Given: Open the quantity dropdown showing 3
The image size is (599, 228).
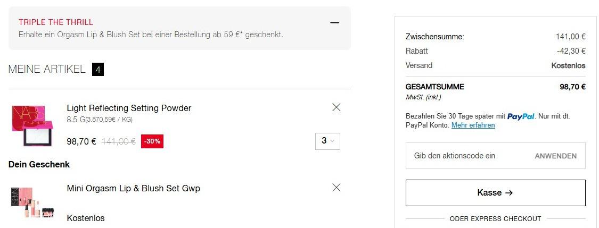Looking at the screenshot, I should (x=327, y=141).
